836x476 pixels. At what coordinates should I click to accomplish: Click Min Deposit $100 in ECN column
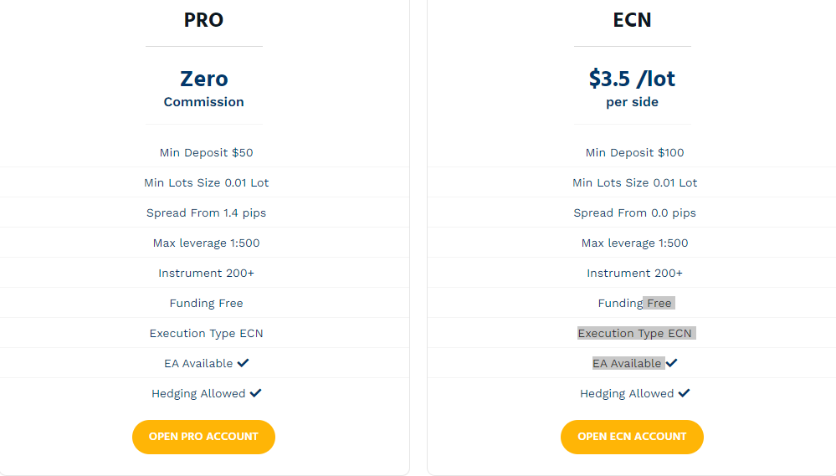pyautogui.click(x=634, y=152)
